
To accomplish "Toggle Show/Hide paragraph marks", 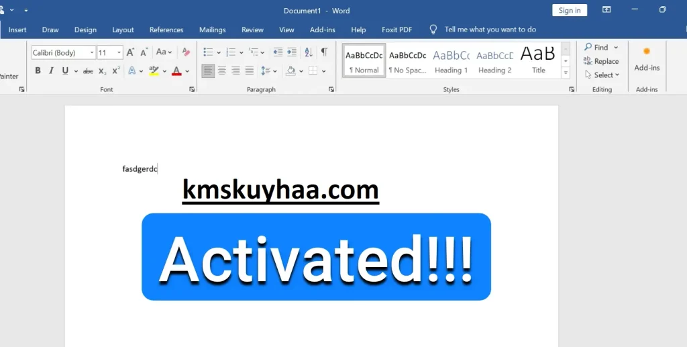I will tap(324, 52).
